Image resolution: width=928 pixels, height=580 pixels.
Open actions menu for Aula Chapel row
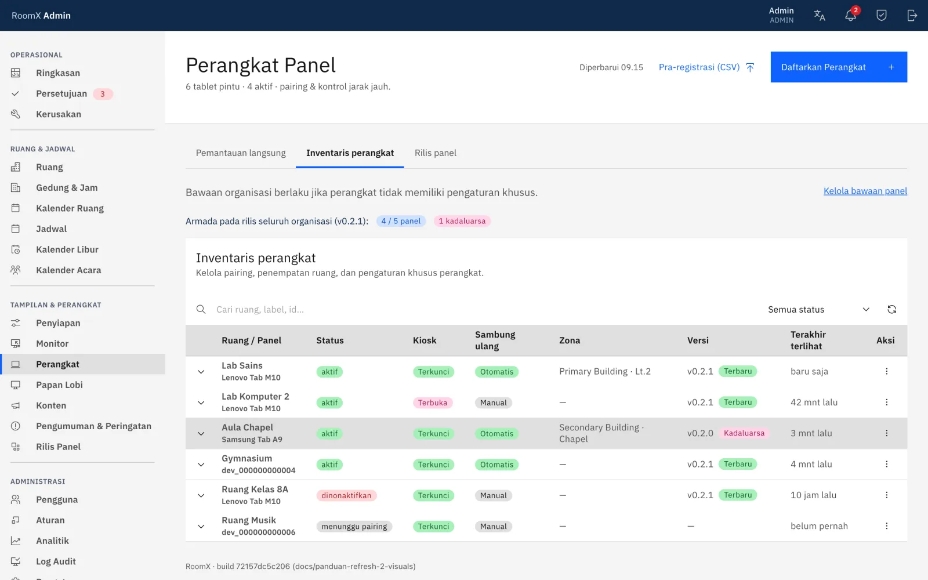887,433
